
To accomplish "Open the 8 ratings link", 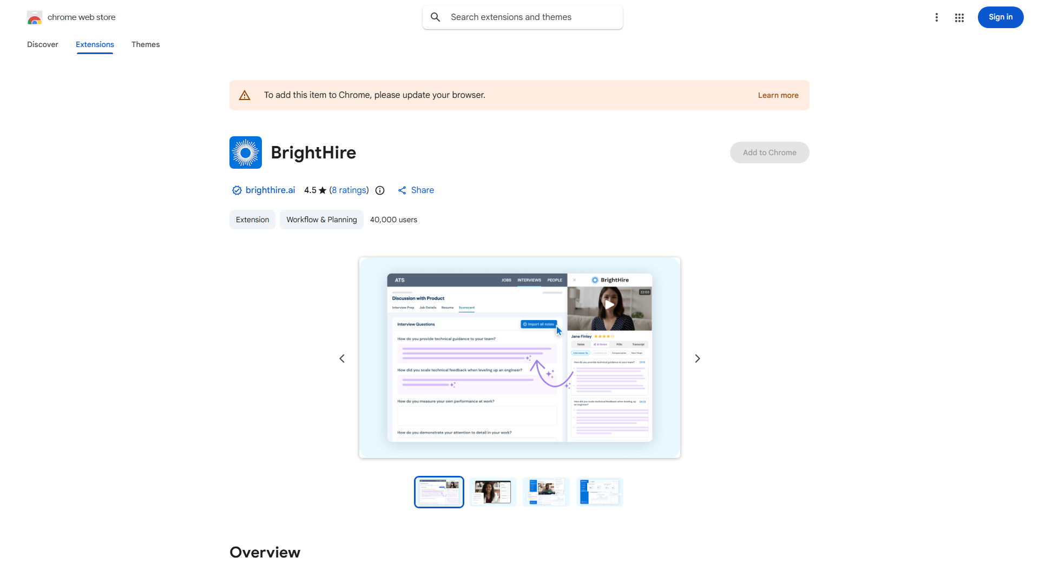I will click(349, 190).
